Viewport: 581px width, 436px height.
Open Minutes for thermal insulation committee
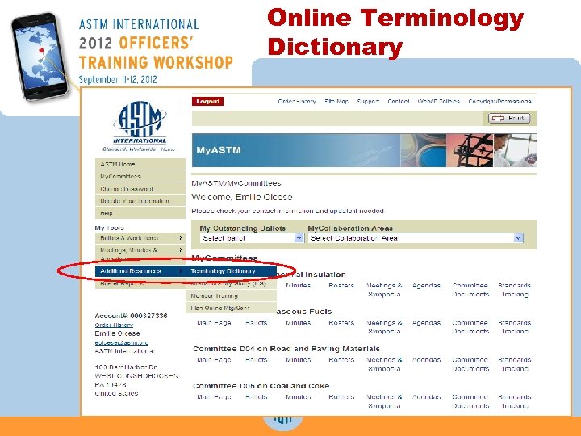point(299,286)
